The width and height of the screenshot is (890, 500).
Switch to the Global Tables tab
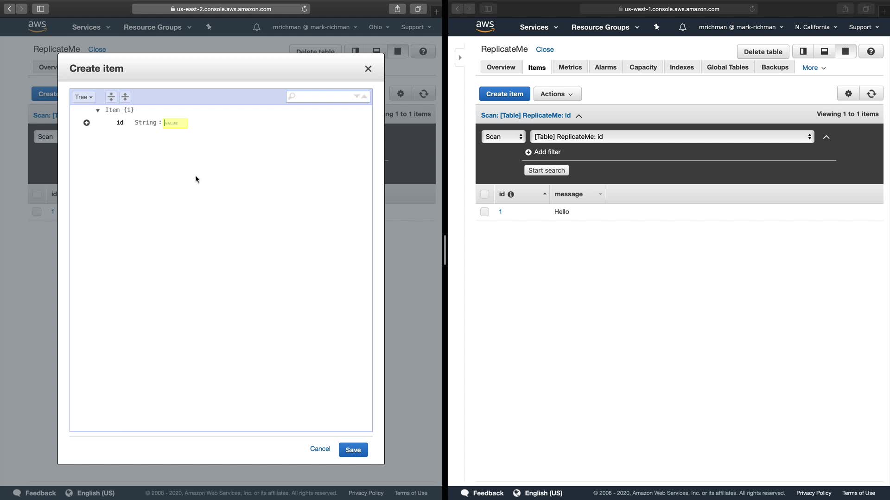pyautogui.click(x=727, y=67)
